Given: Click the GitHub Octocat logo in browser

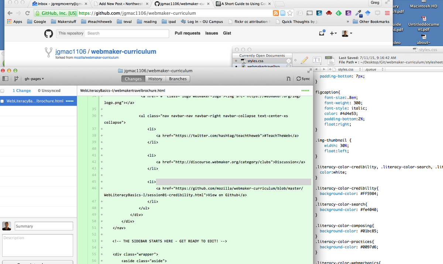Looking at the screenshot, I should (48, 33).
